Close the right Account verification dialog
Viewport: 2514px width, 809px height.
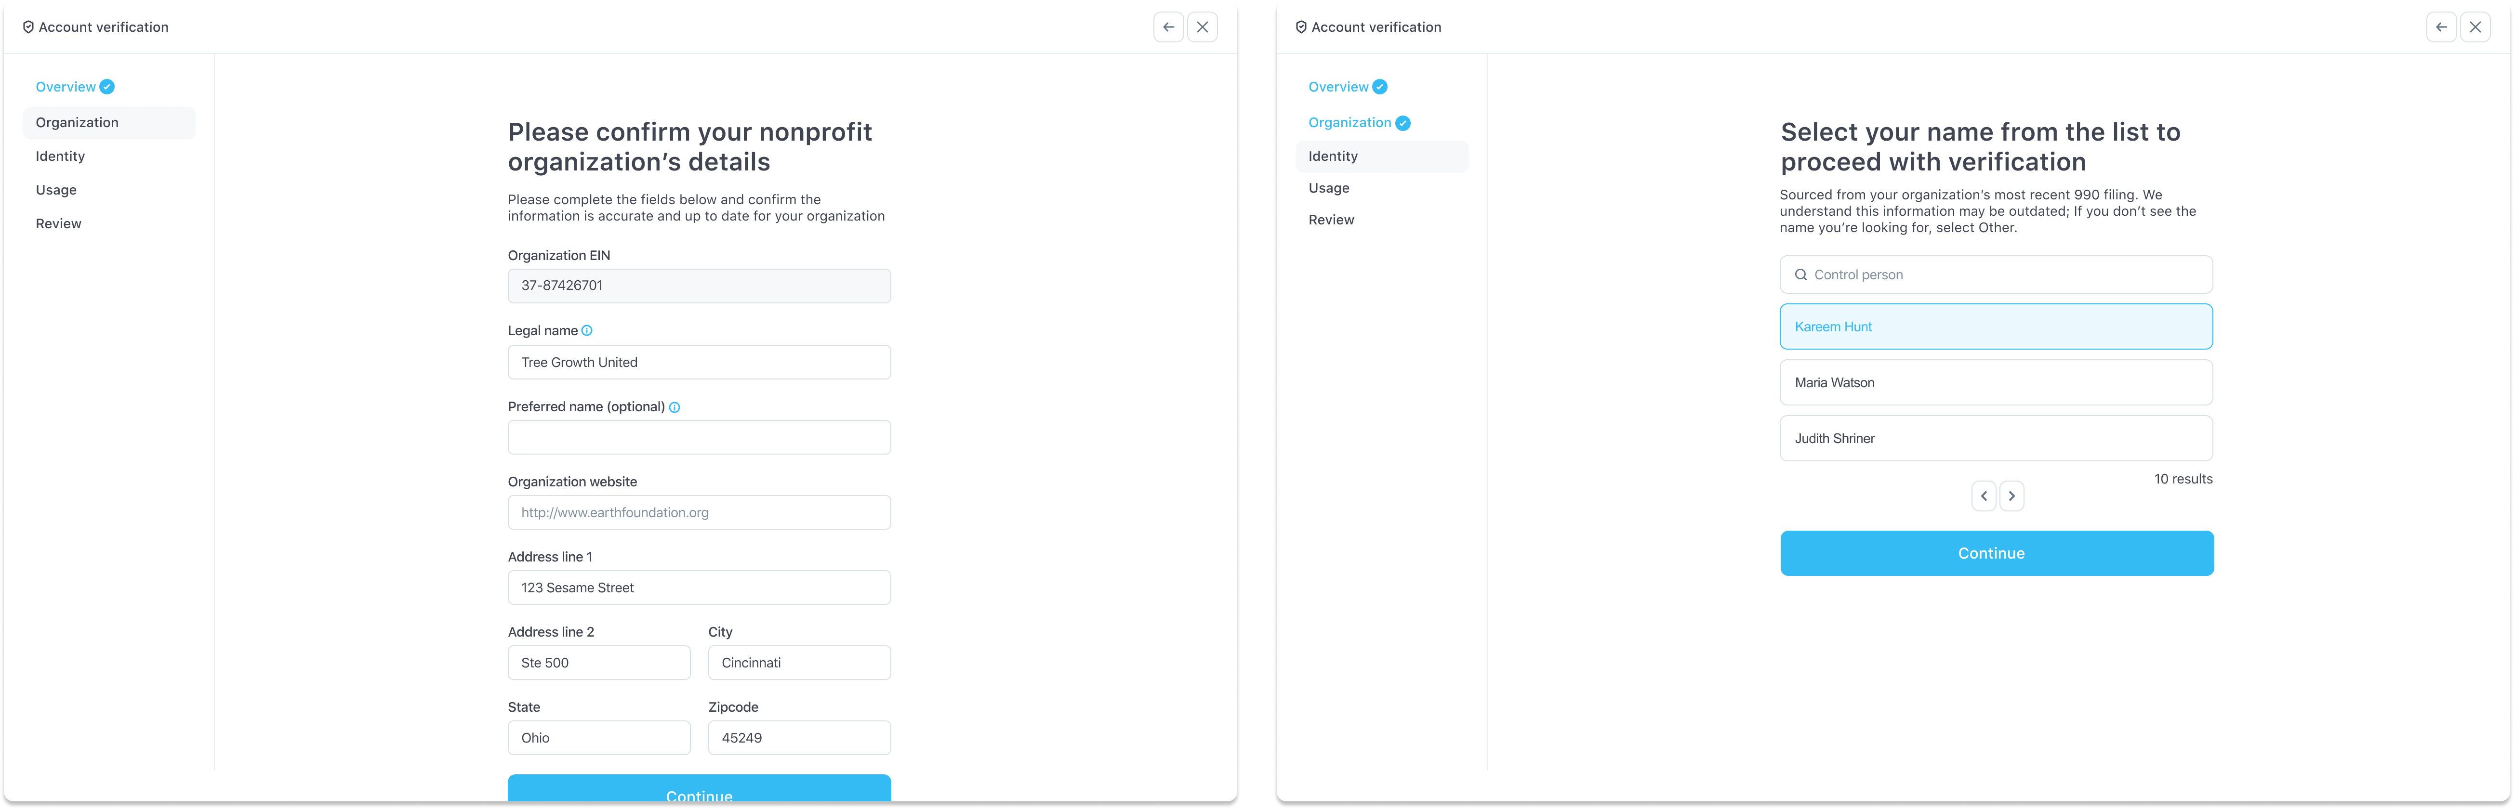(x=2475, y=27)
